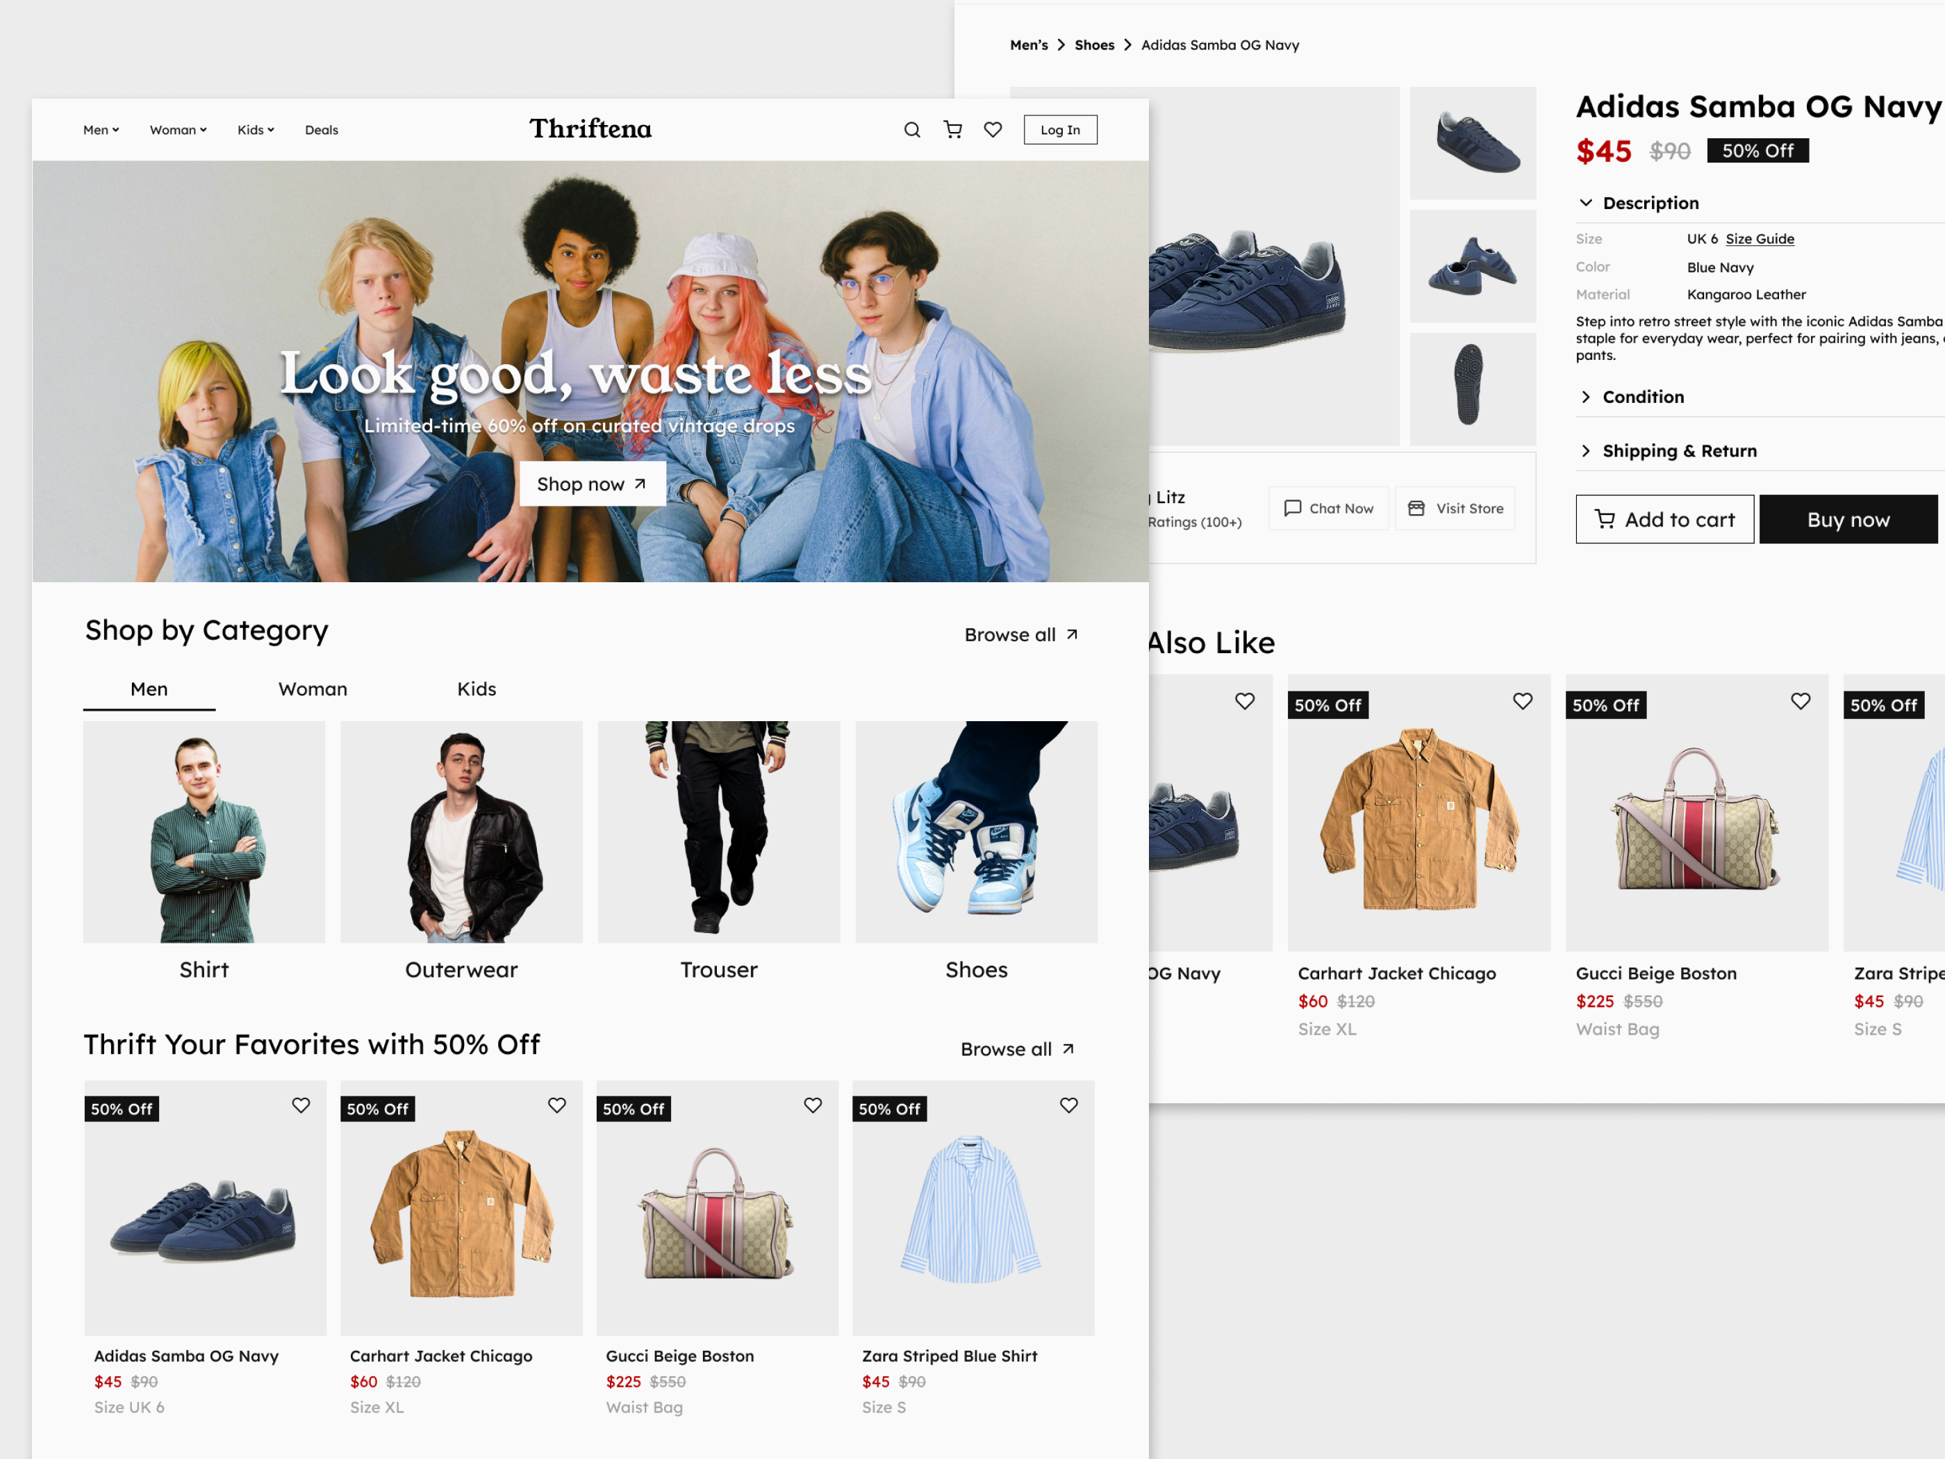
Task: View the single side-view shoe thumbnail
Action: [1473, 142]
